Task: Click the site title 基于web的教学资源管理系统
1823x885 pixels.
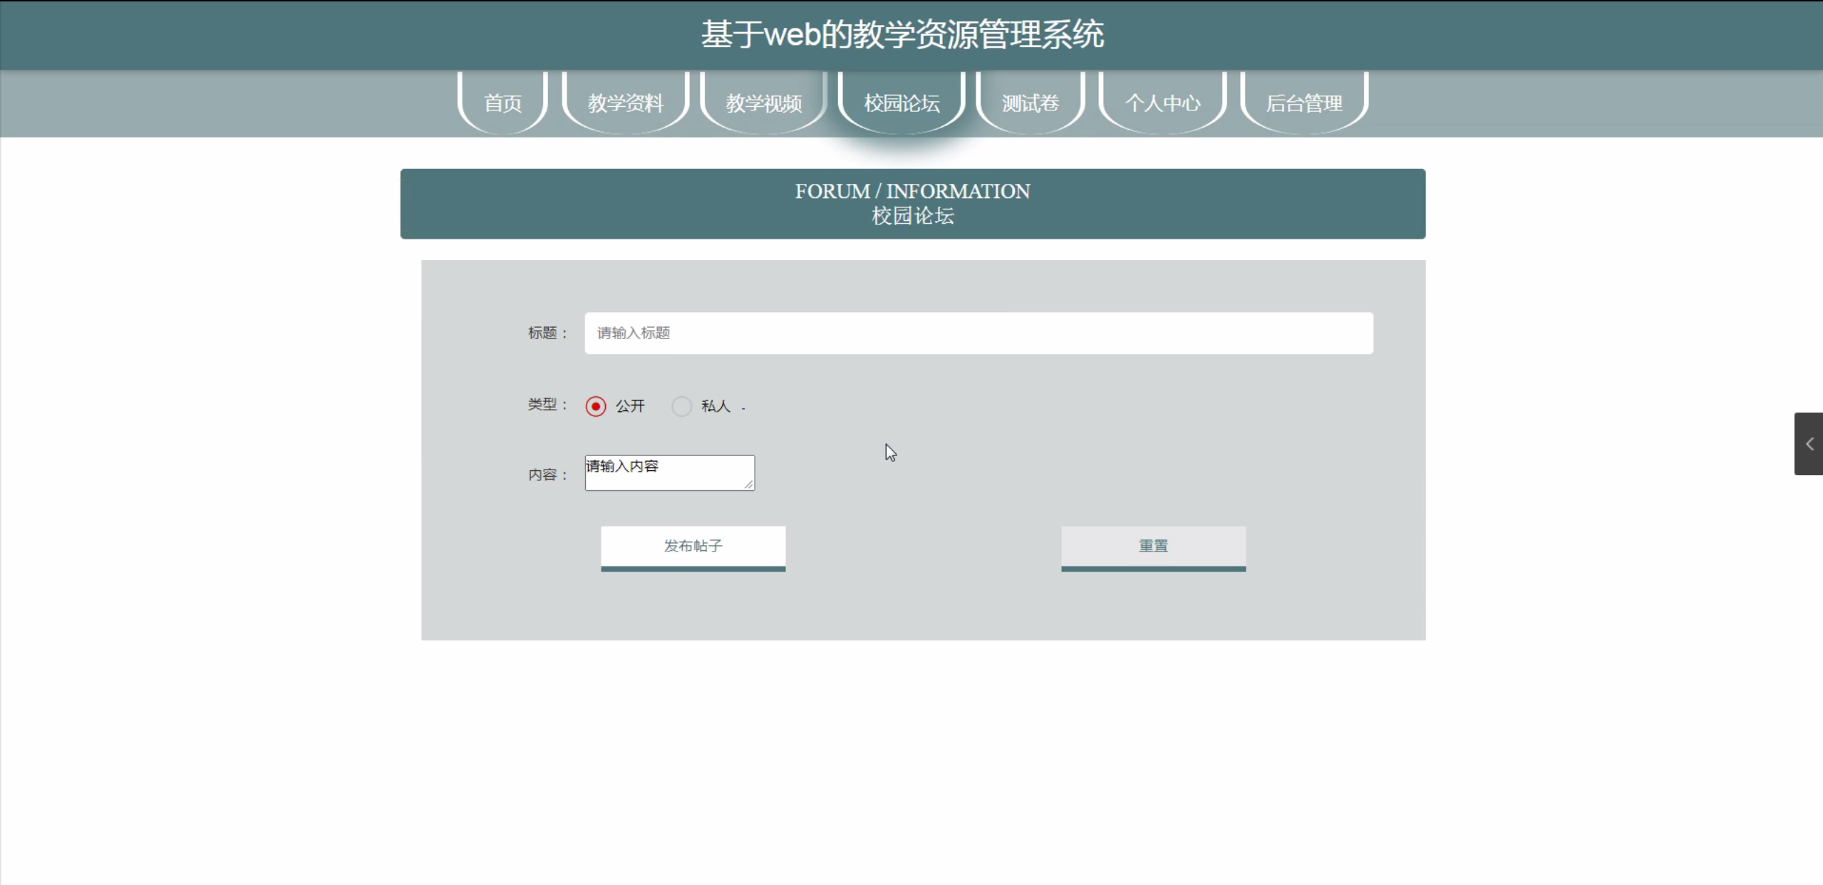Action: [x=902, y=34]
